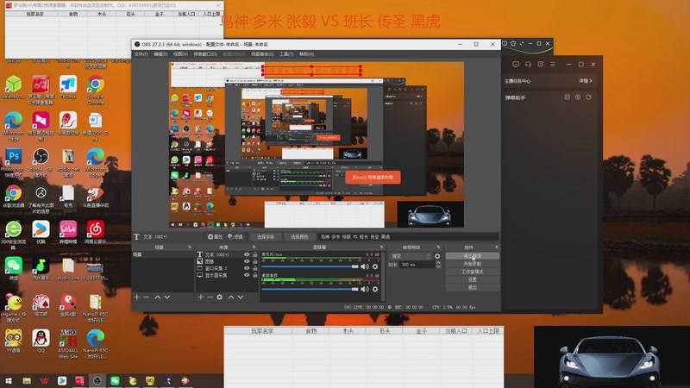Pop out the Scenes dock panel
Viewport: 690px width, 388px height.
tap(190, 247)
